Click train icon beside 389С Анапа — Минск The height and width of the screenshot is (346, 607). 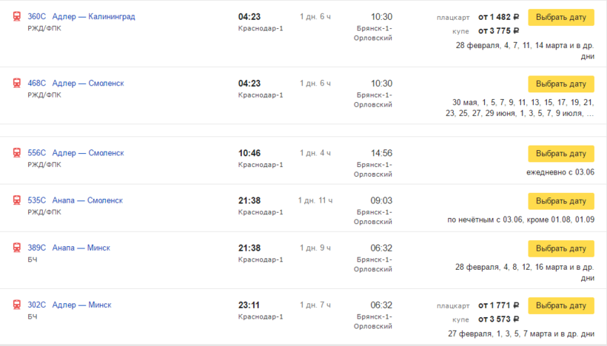pyautogui.click(x=17, y=248)
